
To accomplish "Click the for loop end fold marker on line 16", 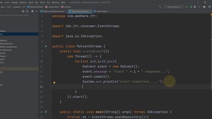I will 51,92.
